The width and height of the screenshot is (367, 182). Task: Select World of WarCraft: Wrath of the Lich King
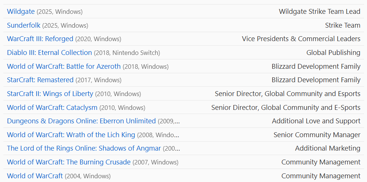(71, 135)
